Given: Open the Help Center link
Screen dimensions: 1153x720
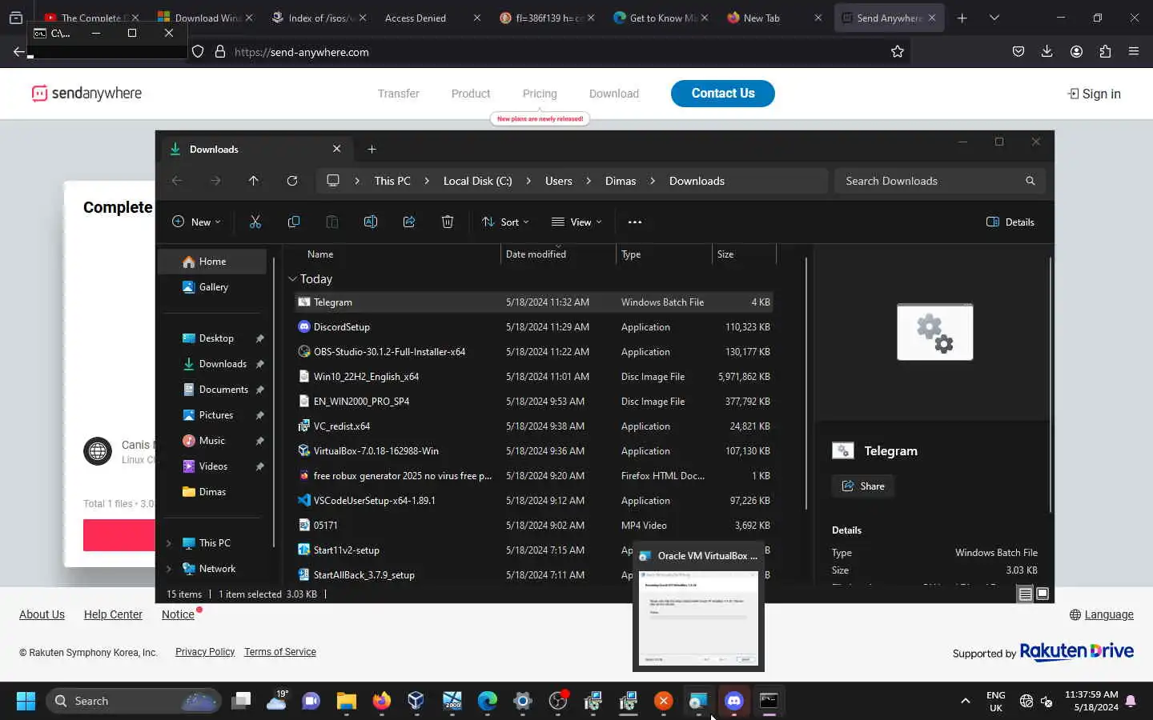Looking at the screenshot, I should coord(113,614).
